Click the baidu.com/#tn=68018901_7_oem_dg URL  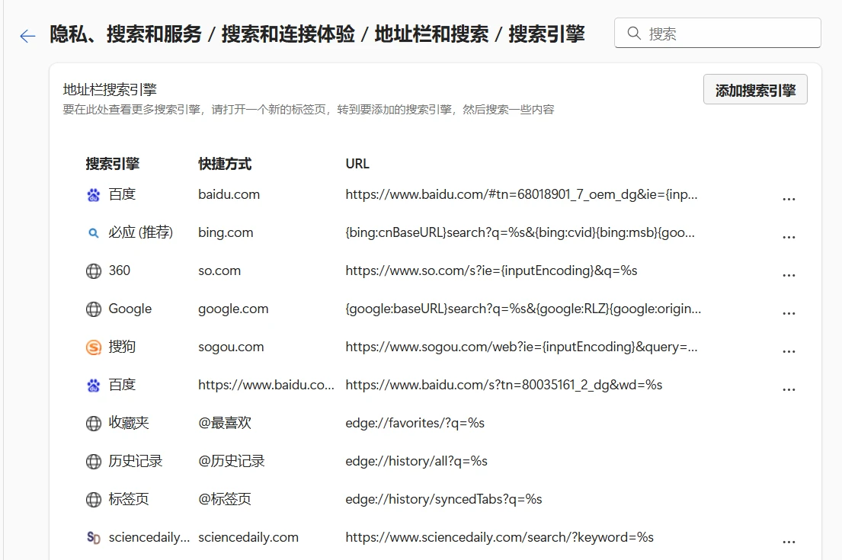[x=521, y=194]
